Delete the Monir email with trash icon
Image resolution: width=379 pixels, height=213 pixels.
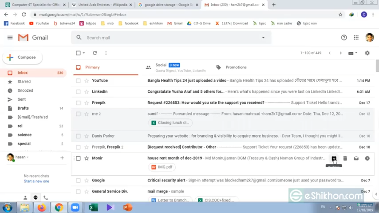tap(345, 158)
